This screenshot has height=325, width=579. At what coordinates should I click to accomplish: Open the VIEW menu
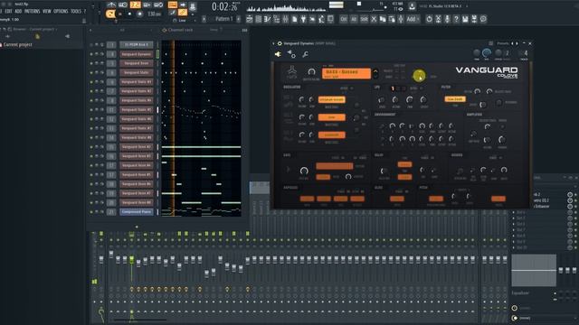point(47,12)
